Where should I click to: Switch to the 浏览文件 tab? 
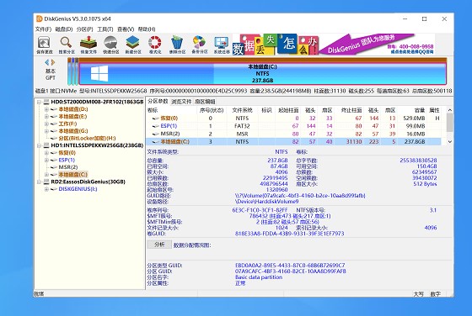pyautogui.click(x=181, y=102)
